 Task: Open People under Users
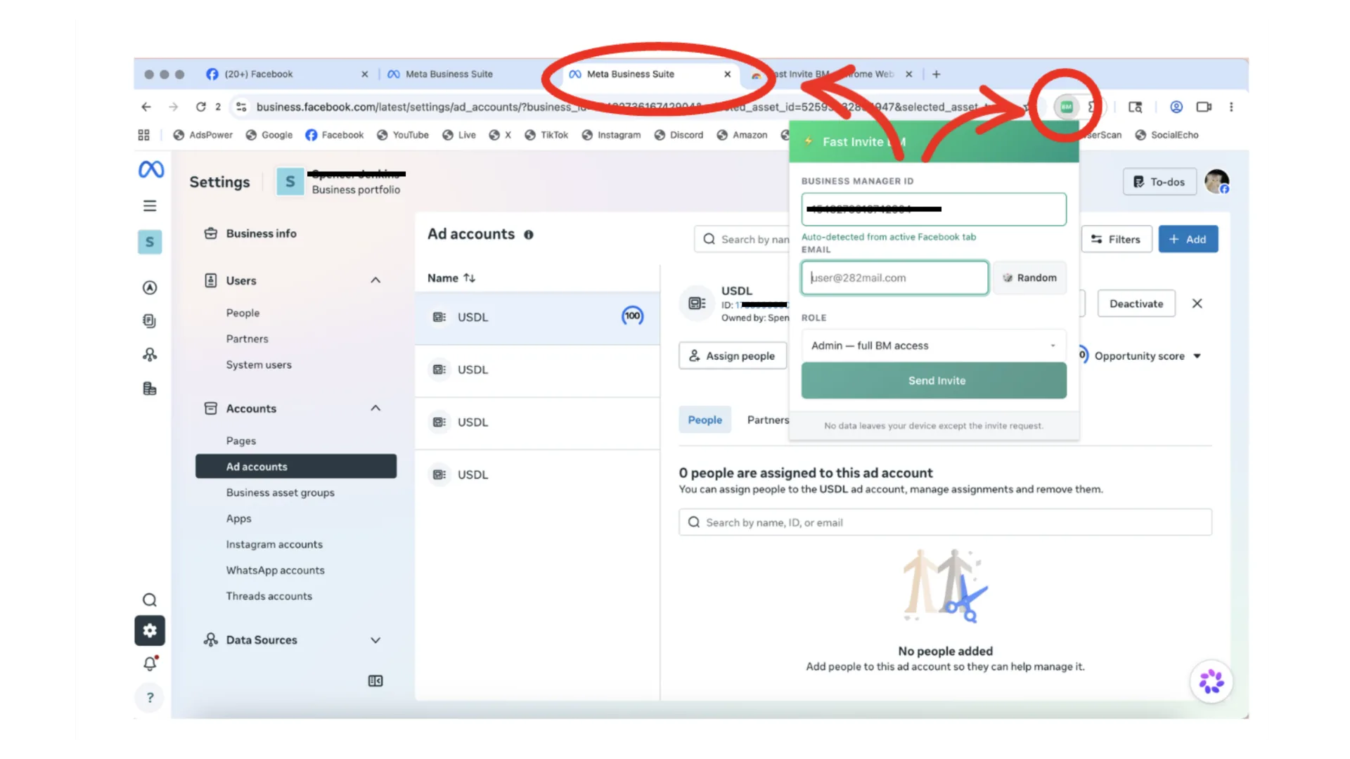pyautogui.click(x=243, y=313)
